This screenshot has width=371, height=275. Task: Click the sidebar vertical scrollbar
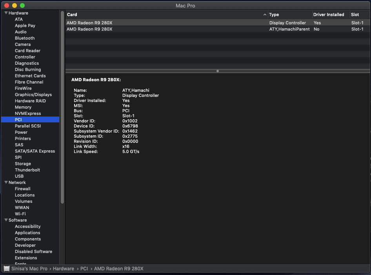(62, 107)
